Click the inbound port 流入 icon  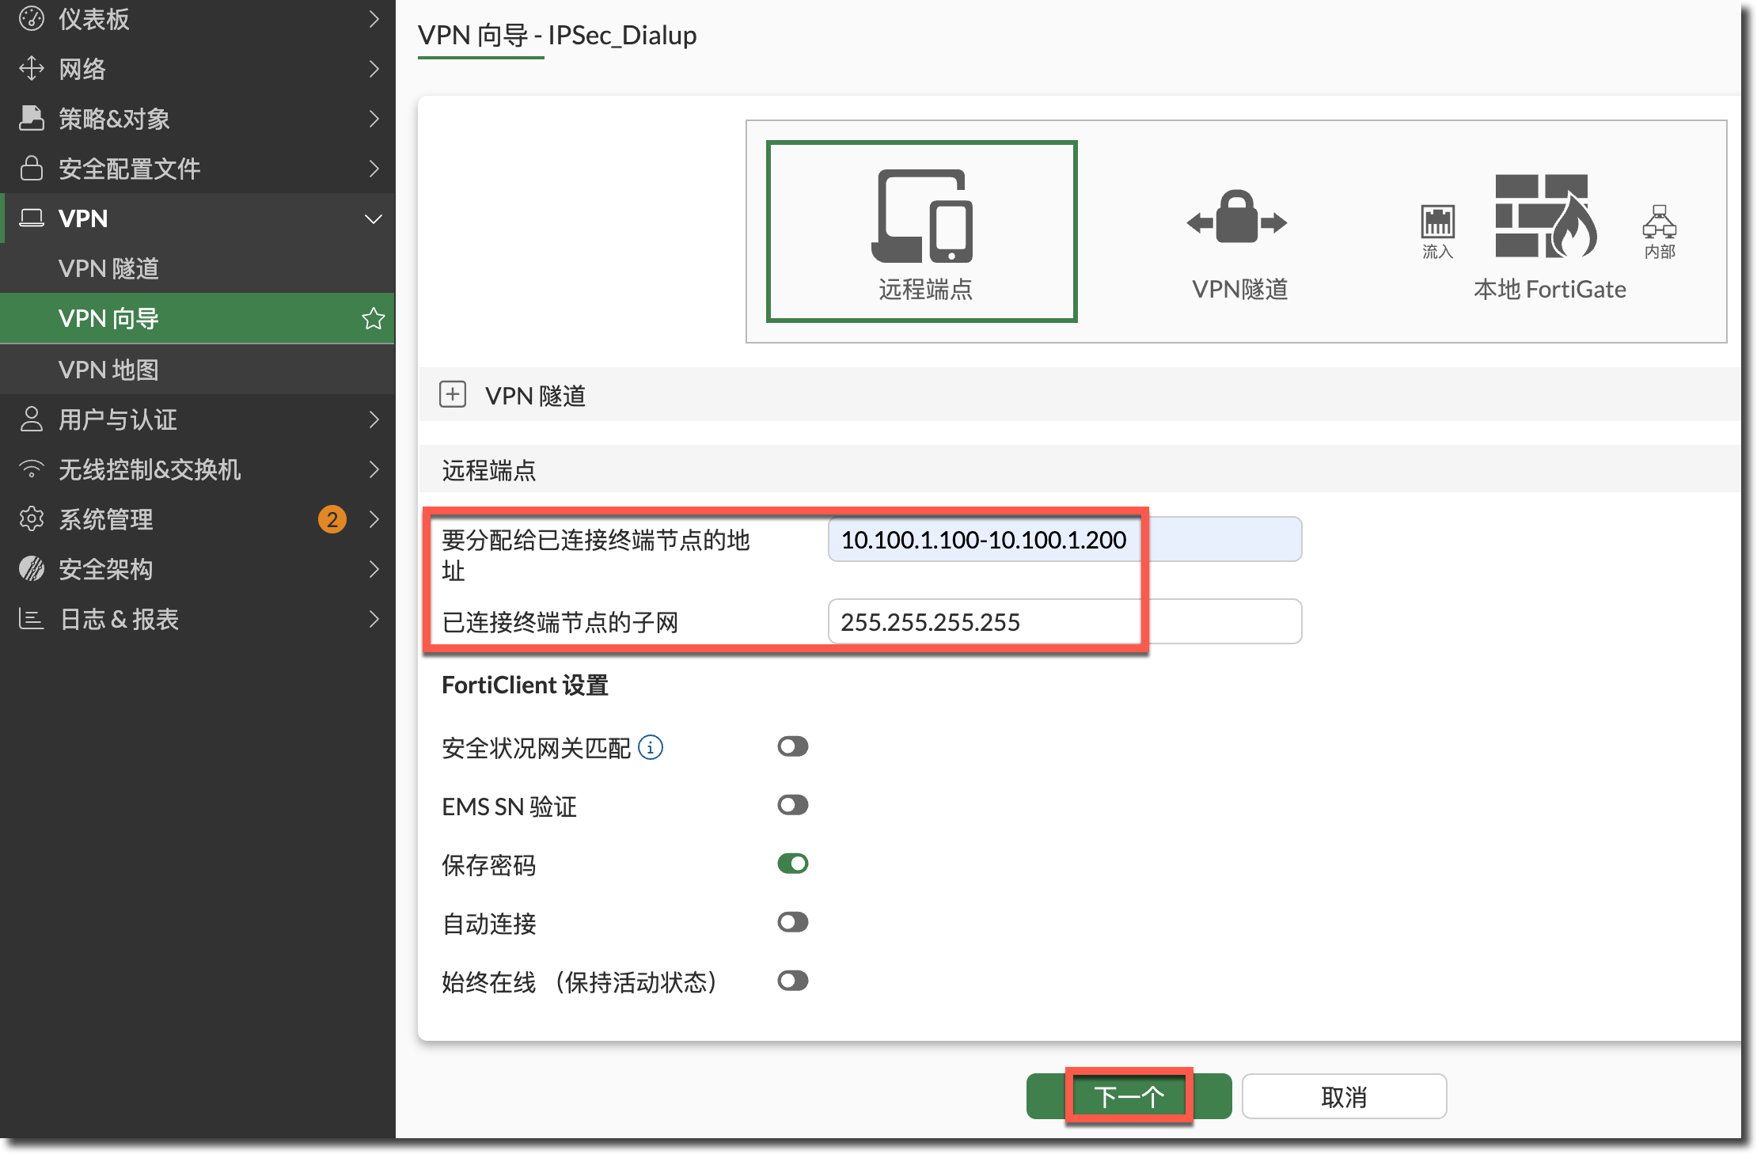coord(1437,222)
